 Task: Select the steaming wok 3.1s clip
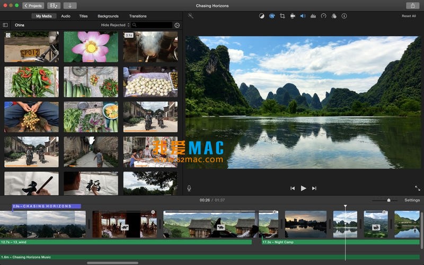151,47
